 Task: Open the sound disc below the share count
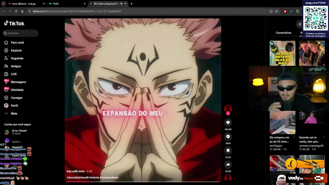(x=228, y=178)
